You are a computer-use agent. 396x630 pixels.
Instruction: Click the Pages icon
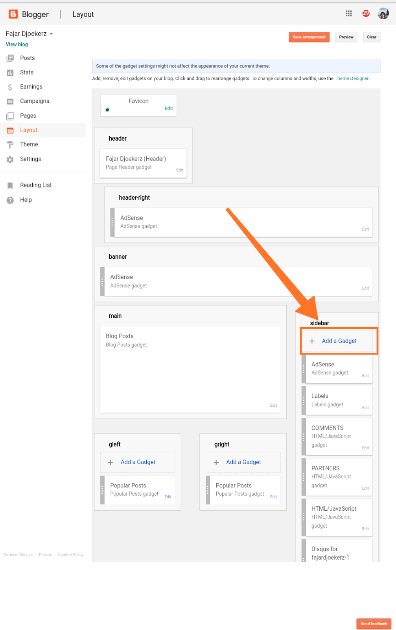(10, 116)
